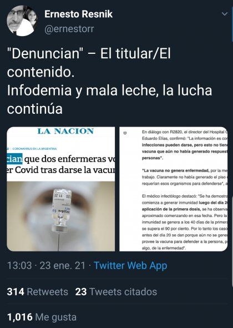Screen dimensions: 233x328
Task: View the 314 Retweets list
Action: point(37,291)
